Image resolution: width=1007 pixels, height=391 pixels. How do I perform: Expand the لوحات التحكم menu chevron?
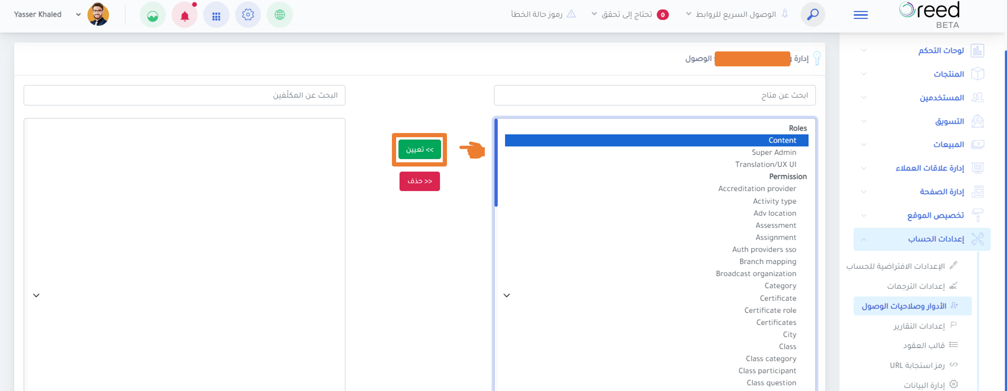click(863, 51)
